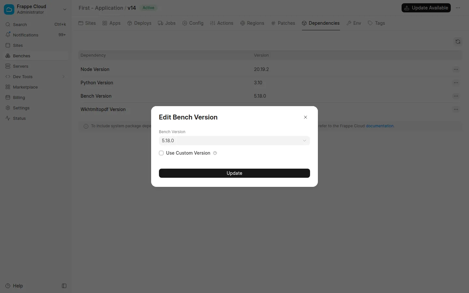
Task: Click the Node Version dependency name
Action: (95, 69)
